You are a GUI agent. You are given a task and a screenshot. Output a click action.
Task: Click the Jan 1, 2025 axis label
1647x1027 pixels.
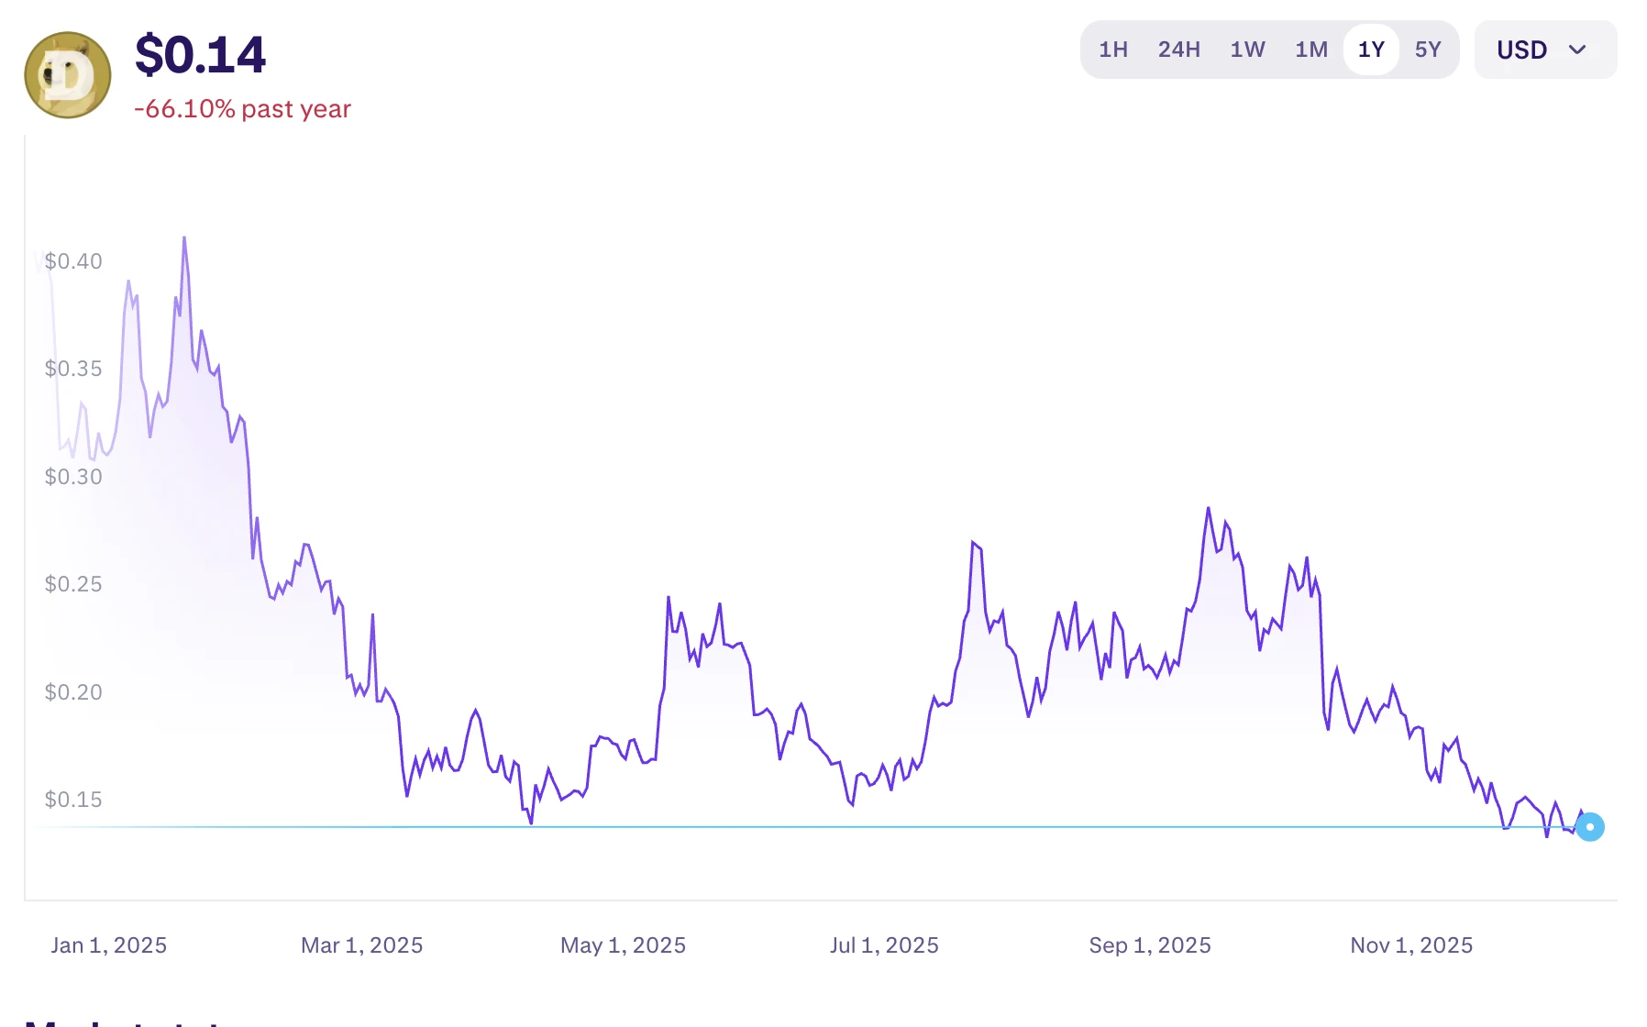tap(108, 945)
